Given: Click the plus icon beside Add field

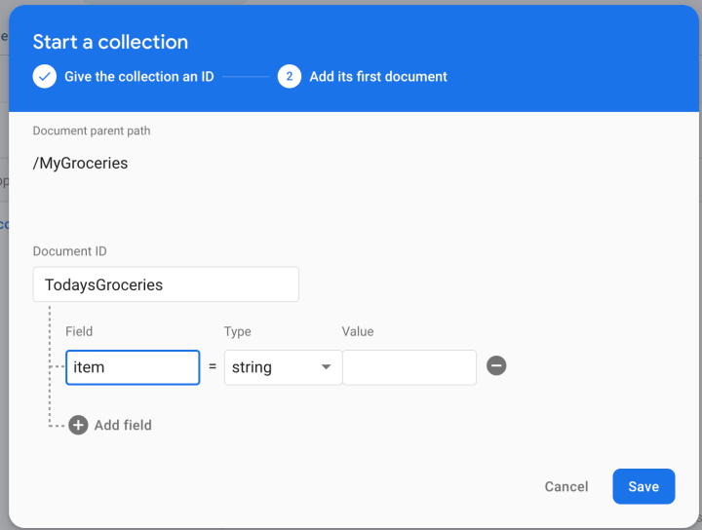Looking at the screenshot, I should (x=78, y=425).
